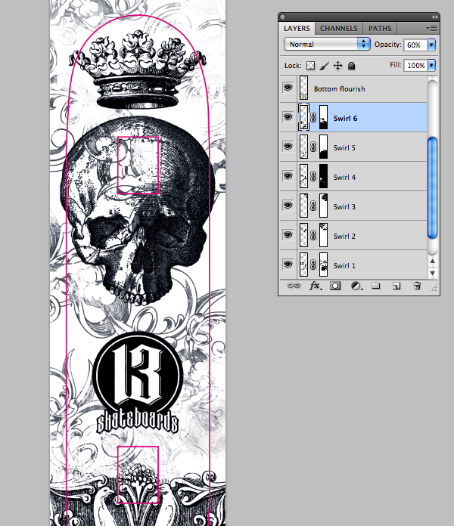Unlink the Swirl 6 mask chain icon
The width and height of the screenshot is (454, 526).
point(313,117)
